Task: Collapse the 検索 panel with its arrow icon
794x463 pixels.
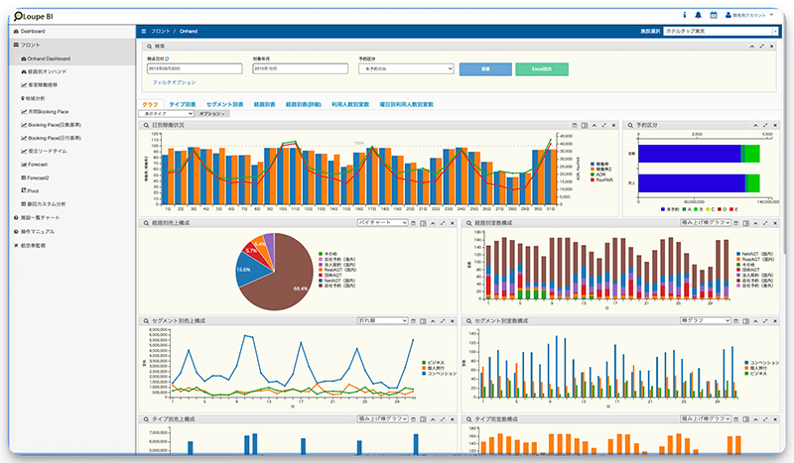Action: [749, 46]
